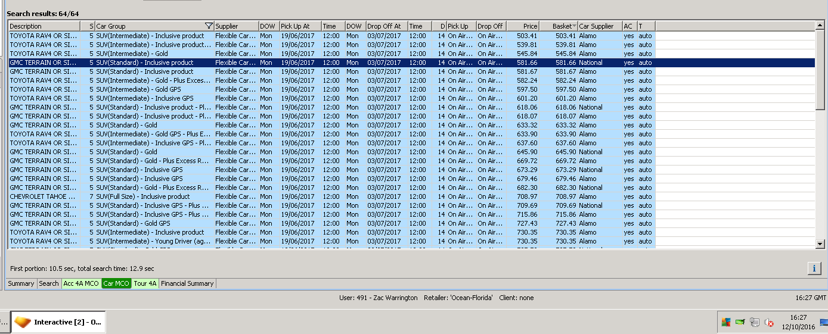Select the row priced 539.81
The image size is (828, 334).
(331, 45)
